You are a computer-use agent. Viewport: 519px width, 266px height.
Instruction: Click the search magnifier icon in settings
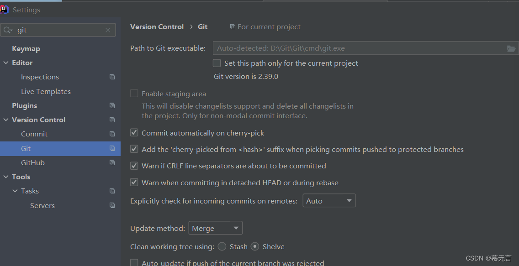pyautogui.click(x=7, y=30)
